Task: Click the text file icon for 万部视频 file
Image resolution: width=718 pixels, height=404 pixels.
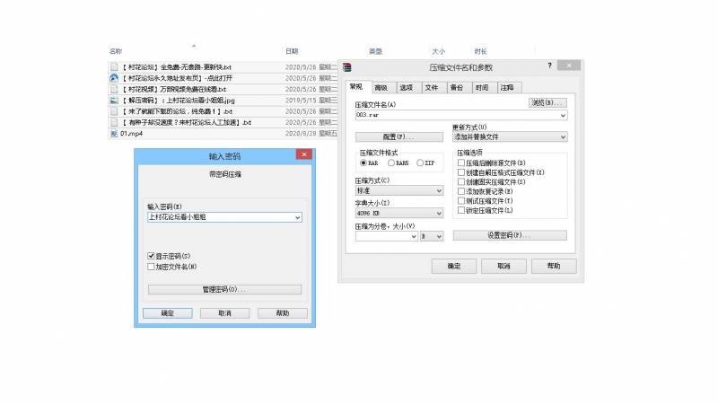Action: point(114,89)
